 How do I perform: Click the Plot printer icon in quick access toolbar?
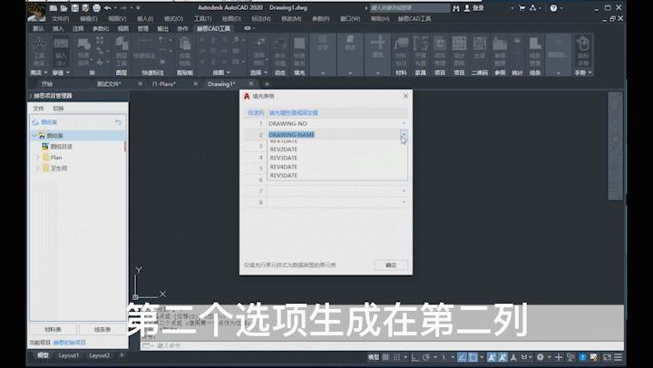coord(97,8)
